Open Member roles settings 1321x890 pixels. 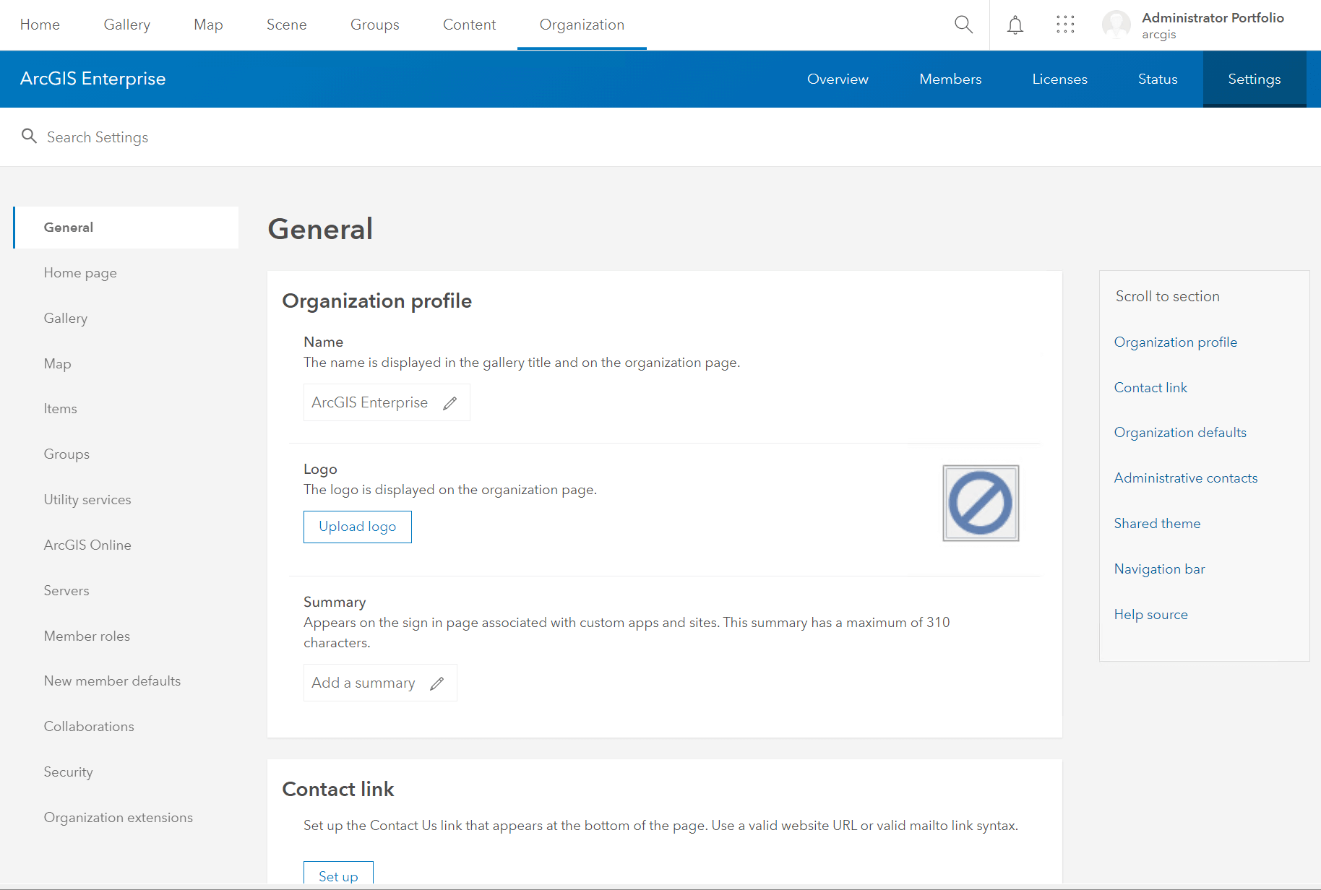point(87,636)
